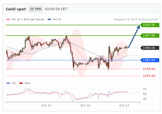
Task: Click the RSI 30 level label
Action: 145,99
